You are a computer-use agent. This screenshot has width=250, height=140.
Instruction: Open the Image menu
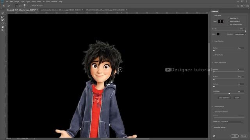[16, 2]
